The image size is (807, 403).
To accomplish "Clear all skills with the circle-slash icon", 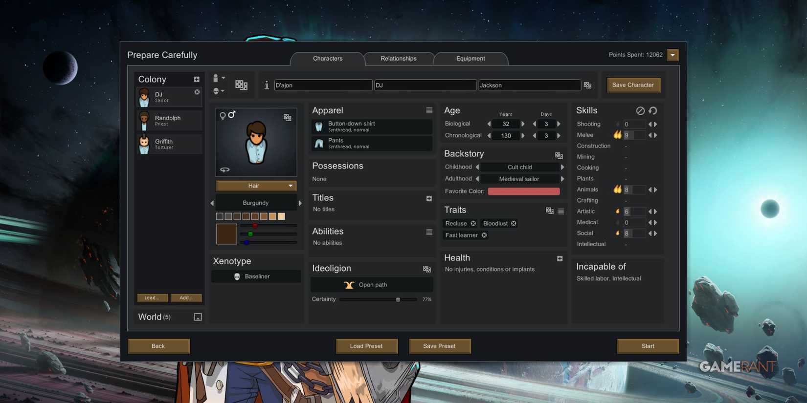I will pyautogui.click(x=640, y=111).
